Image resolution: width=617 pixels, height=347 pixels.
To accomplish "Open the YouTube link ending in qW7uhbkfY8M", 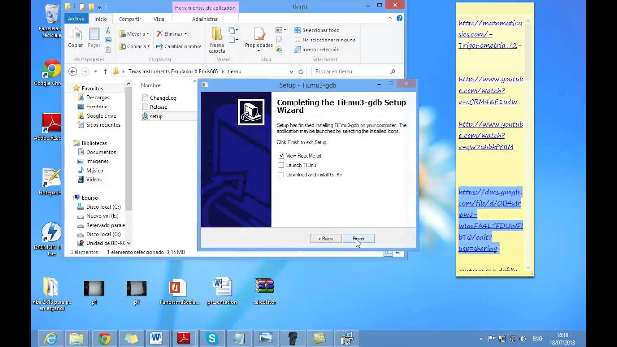I will pos(491,135).
